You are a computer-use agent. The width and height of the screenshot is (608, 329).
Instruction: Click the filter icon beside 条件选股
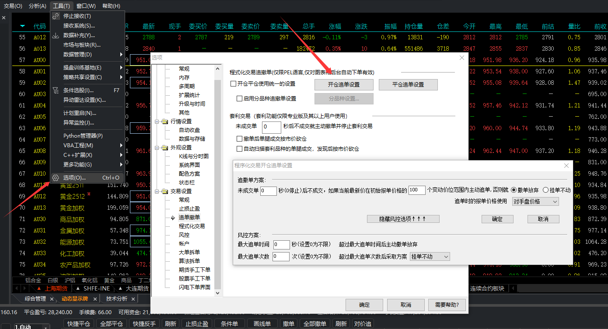[x=56, y=90]
